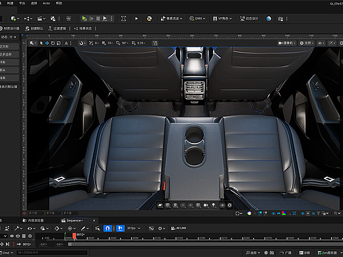Click the multi-user browser icon after the globe
343x257 pixels.
280,18
